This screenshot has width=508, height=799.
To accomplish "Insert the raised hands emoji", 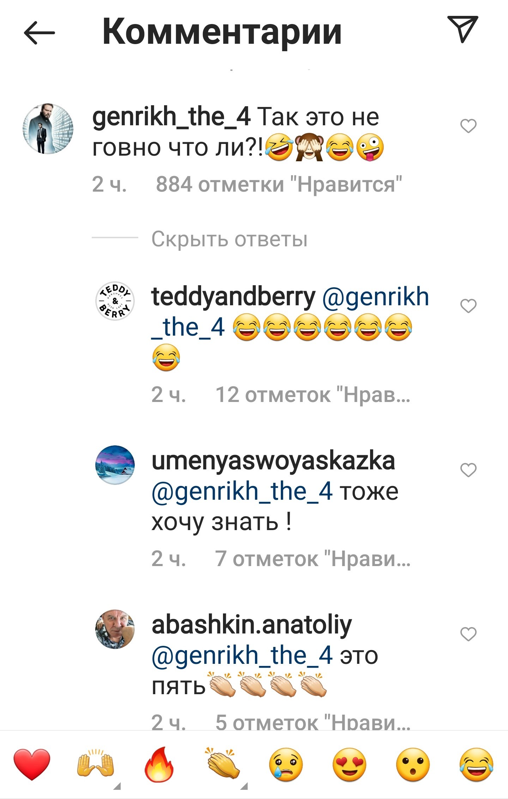I will [95, 763].
